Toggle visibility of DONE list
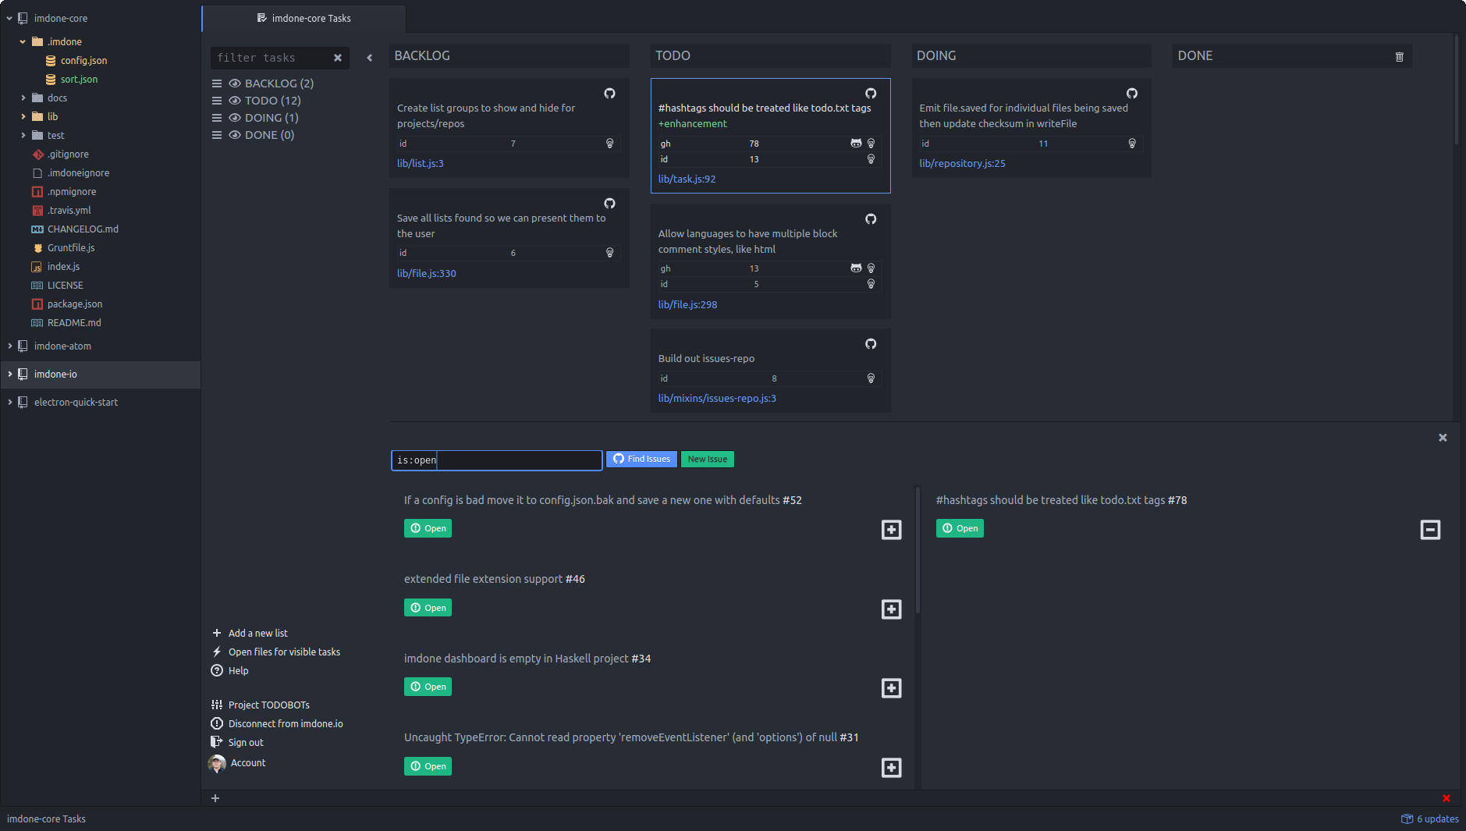 (234, 135)
